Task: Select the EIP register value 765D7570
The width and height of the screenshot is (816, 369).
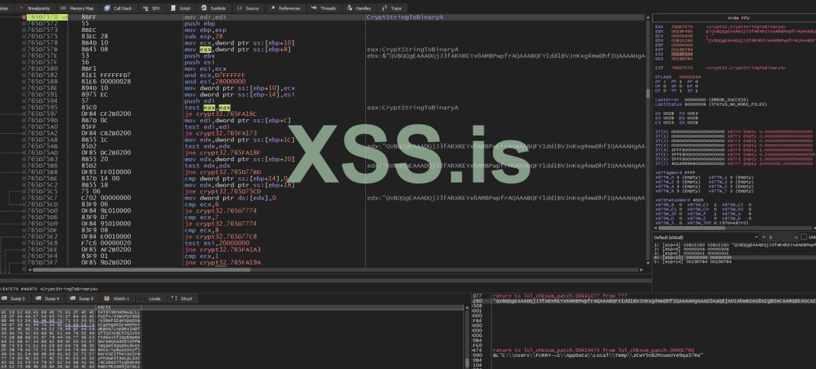Action: 681,67
